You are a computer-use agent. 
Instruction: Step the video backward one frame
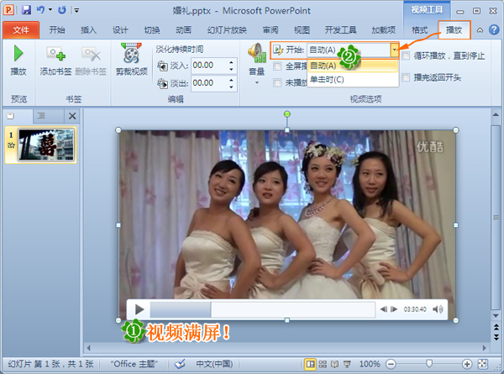(384, 309)
